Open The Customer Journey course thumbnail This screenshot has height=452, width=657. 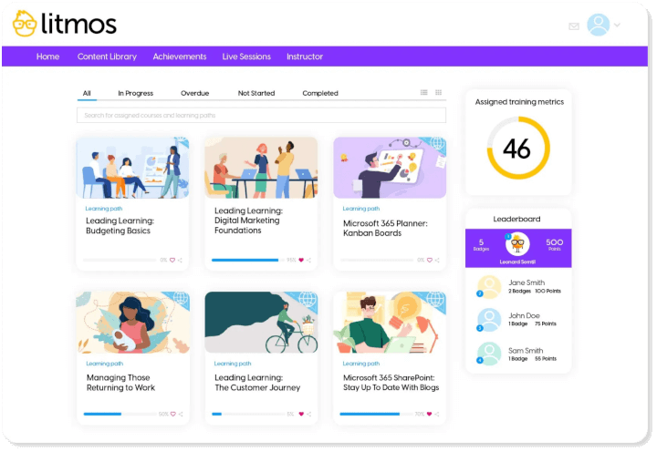point(261,323)
